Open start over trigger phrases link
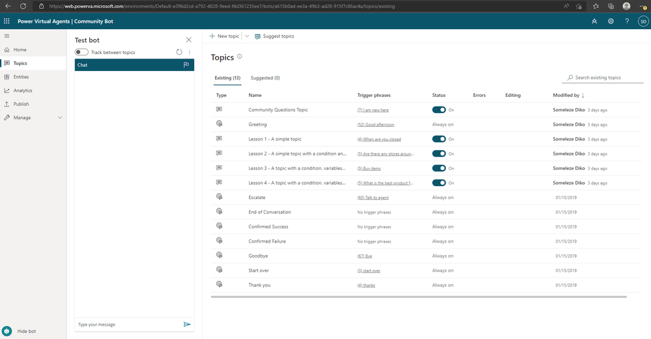 pyautogui.click(x=369, y=271)
